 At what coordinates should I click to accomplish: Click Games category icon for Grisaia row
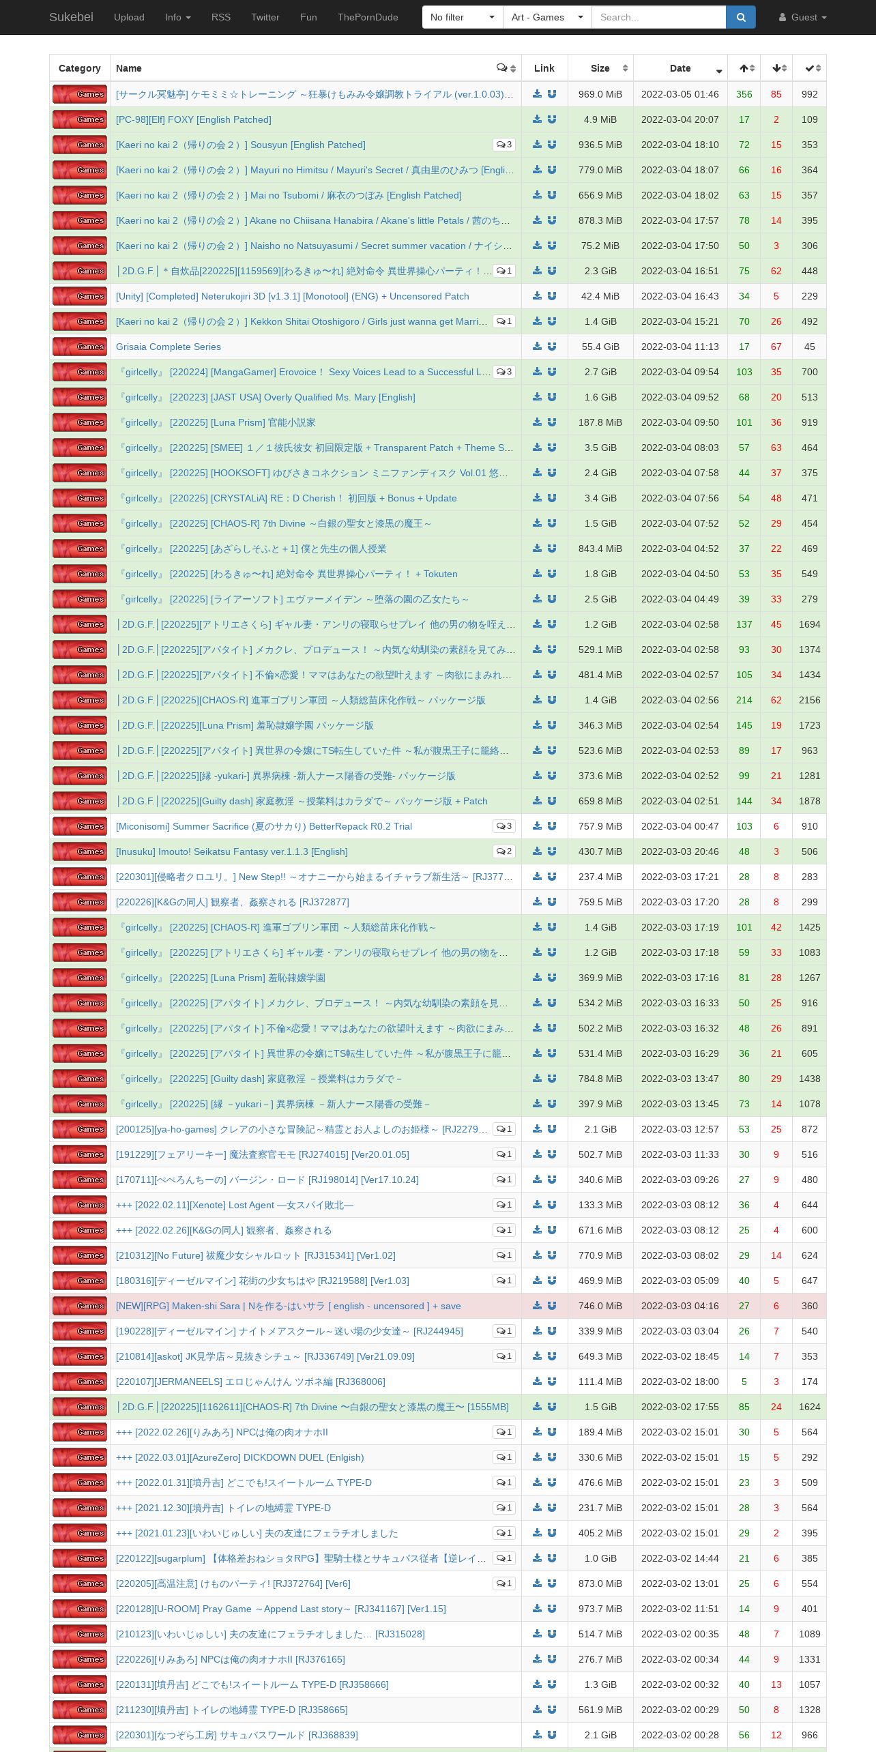80,347
